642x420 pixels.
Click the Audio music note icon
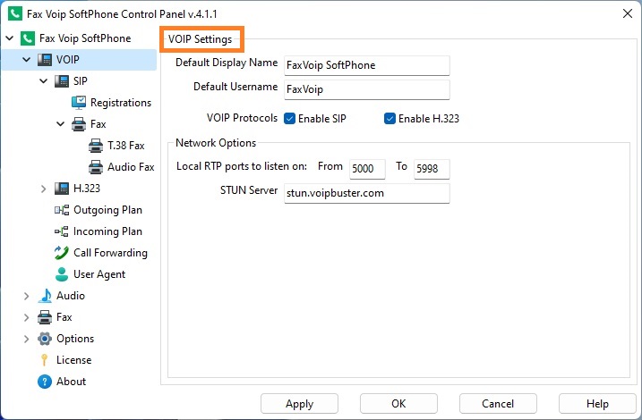pyautogui.click(x=45, y=296)
